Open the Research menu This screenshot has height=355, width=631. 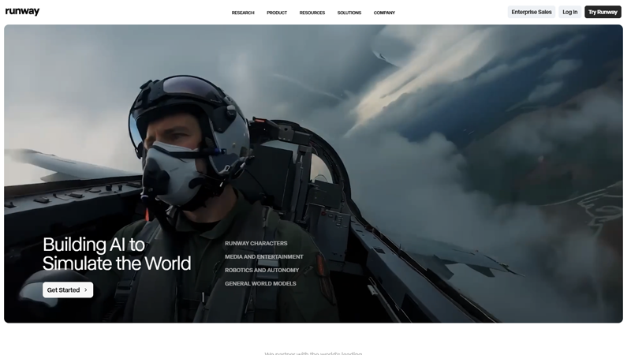point(243,13)
